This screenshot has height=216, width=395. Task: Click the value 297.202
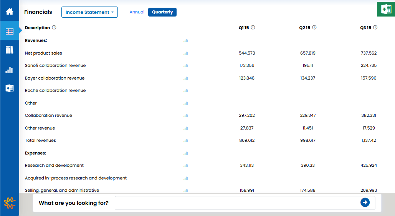247,115
